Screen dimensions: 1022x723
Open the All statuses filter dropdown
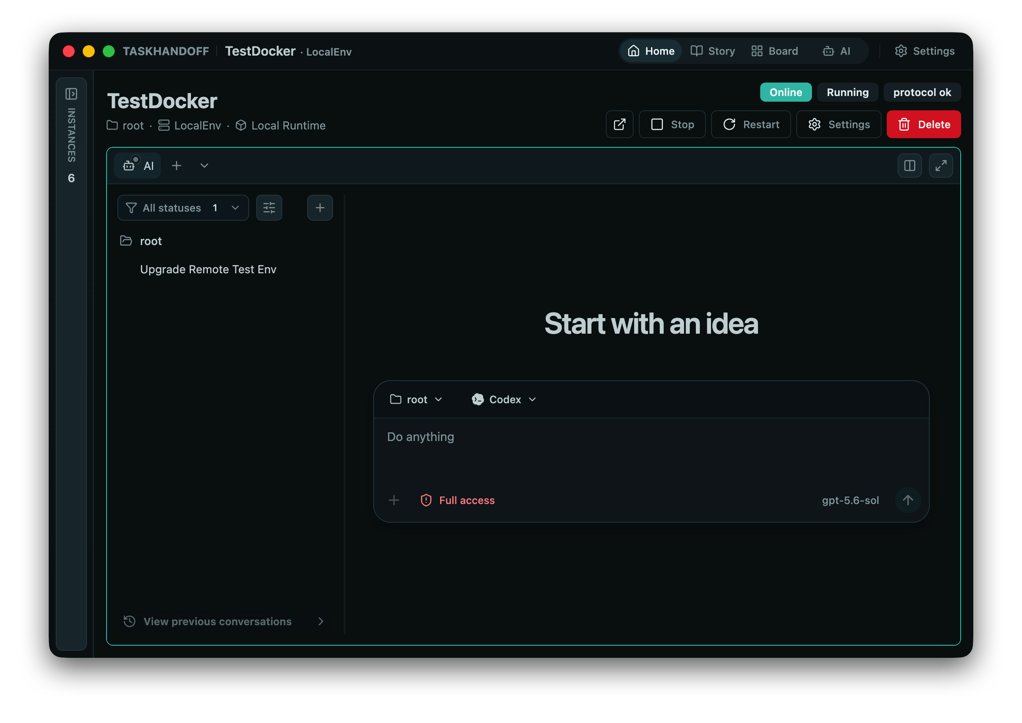pyautogui.click(x=183, y=207)
